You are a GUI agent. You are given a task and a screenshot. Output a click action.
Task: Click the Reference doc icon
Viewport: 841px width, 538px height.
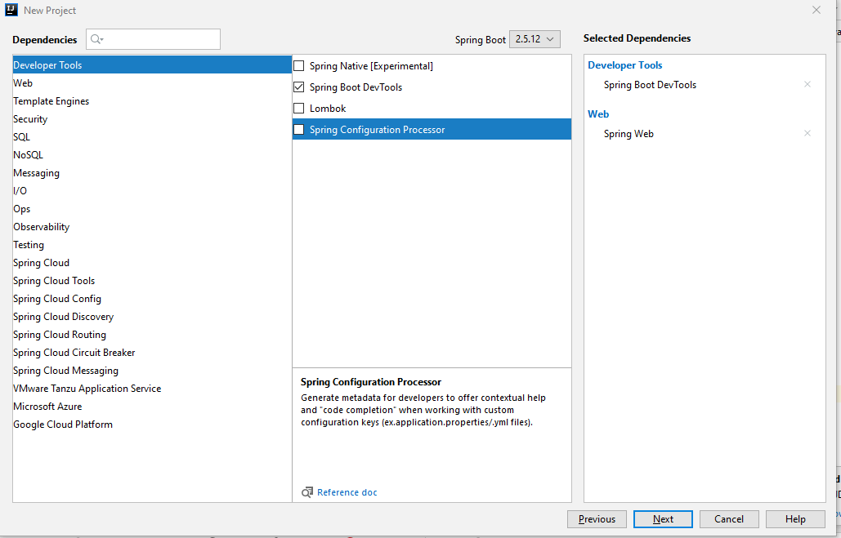coord(306,492)
